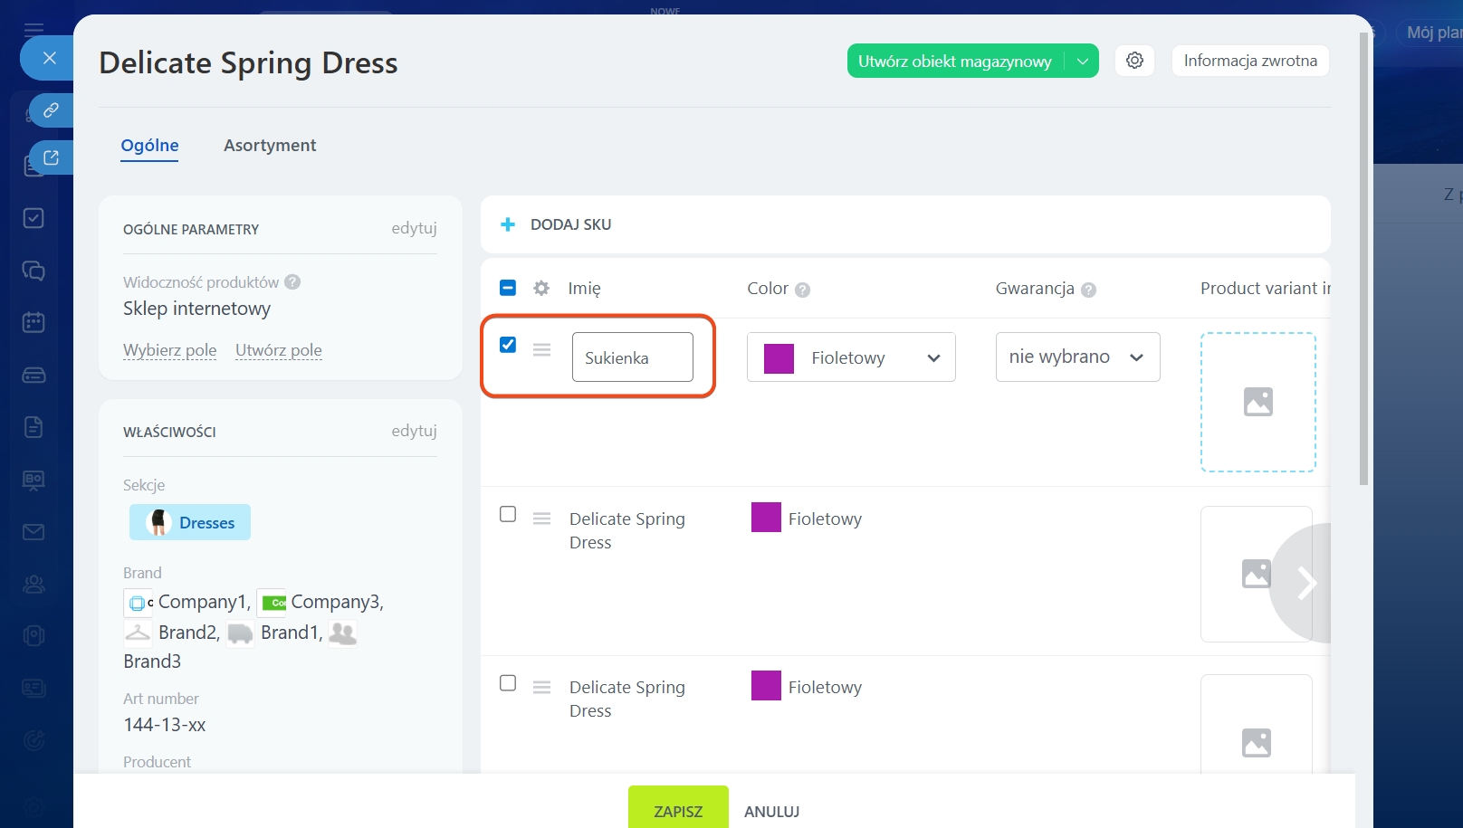Screen dimensions: 1463x828
Task: Select the Ogólne tab
Action: coord(149,146)
